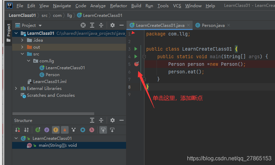Open Project panel settings gear
This screenshot has height=165, width=275.
click(x=113, y=25)
